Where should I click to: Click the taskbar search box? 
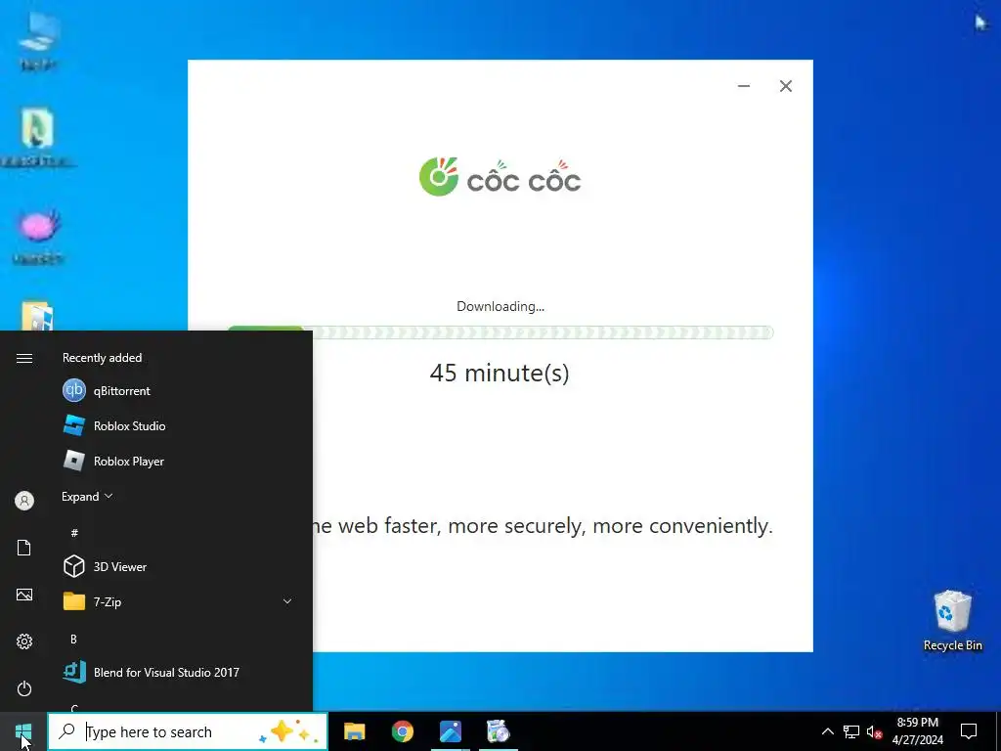[x=188, y=731]
